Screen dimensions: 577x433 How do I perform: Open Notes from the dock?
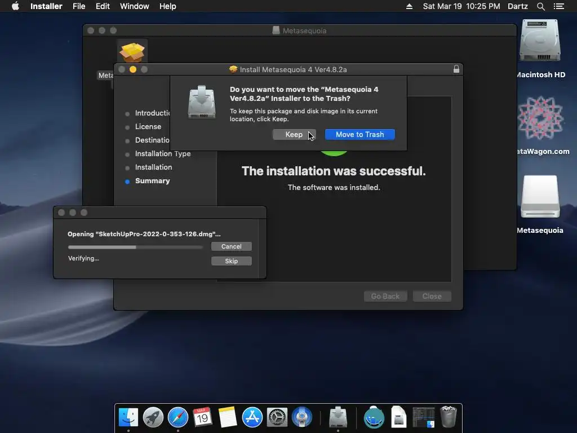coord(228,417)
